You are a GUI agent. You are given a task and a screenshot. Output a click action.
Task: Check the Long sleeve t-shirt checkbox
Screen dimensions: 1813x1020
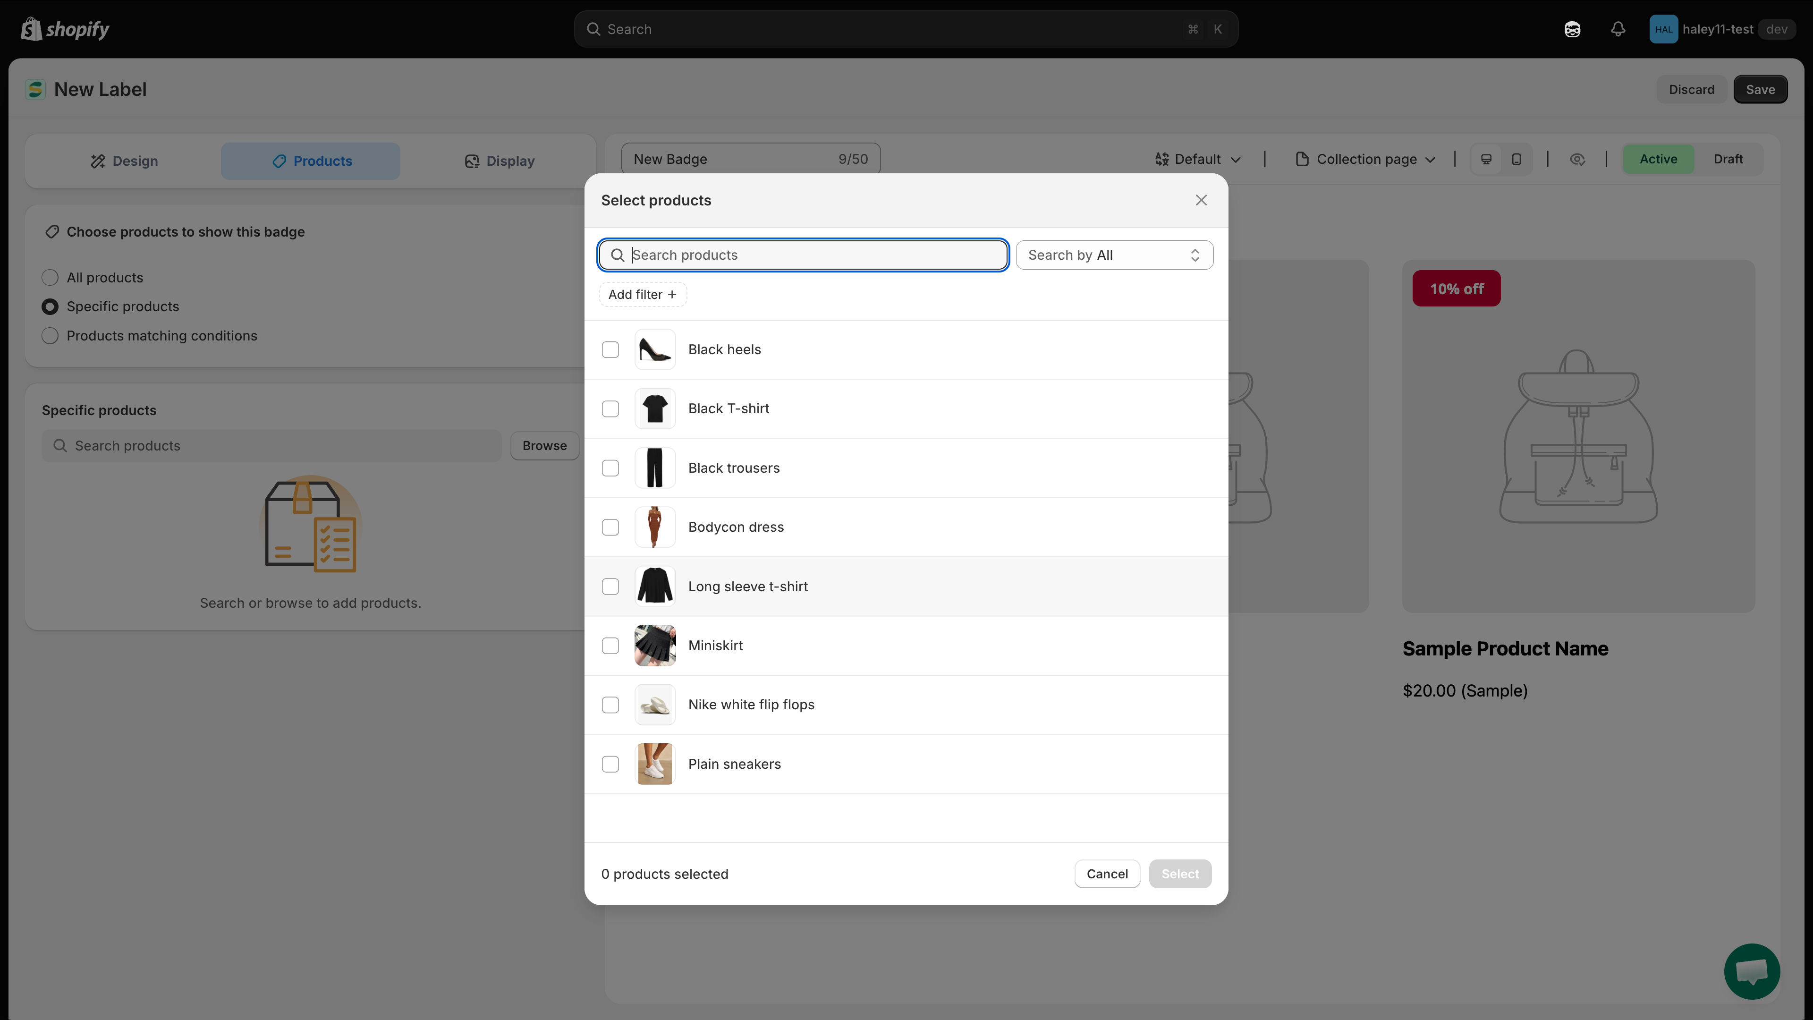pos(610,586)
